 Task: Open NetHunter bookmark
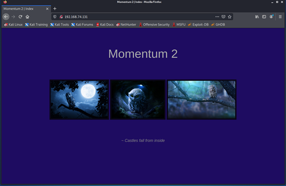coord(126,25)
